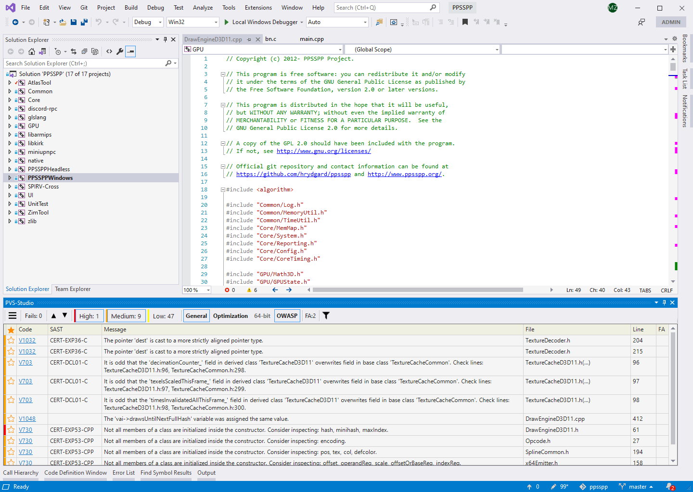Open the Debug configuration dropdown
693x492 pixels.
click(x=148, y=22)
